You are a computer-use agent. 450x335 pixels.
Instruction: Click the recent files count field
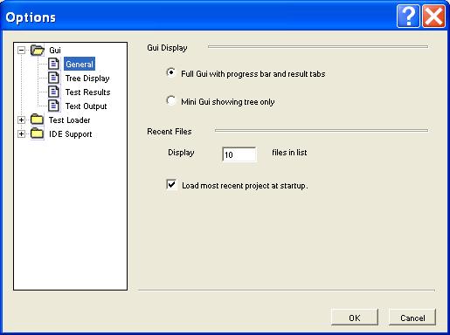coord(239,154)
